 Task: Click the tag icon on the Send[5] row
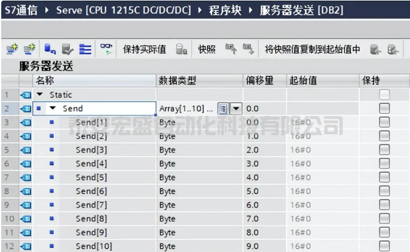click(25, 177)
